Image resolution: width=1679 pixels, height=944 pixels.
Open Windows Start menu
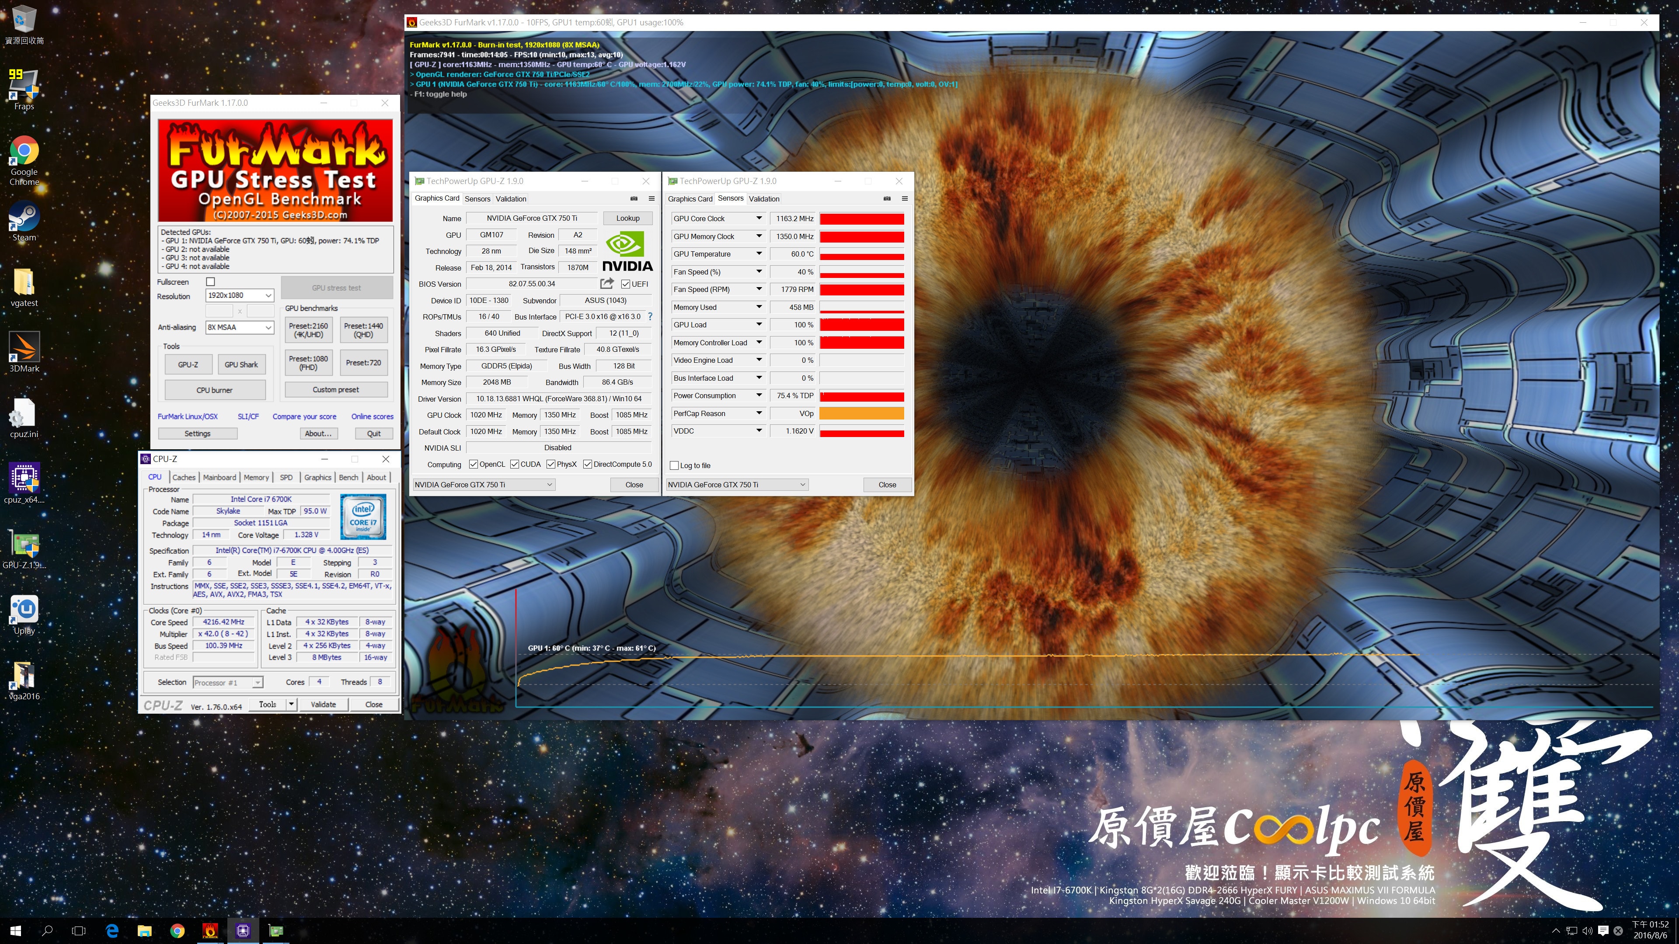coord(16,931)
